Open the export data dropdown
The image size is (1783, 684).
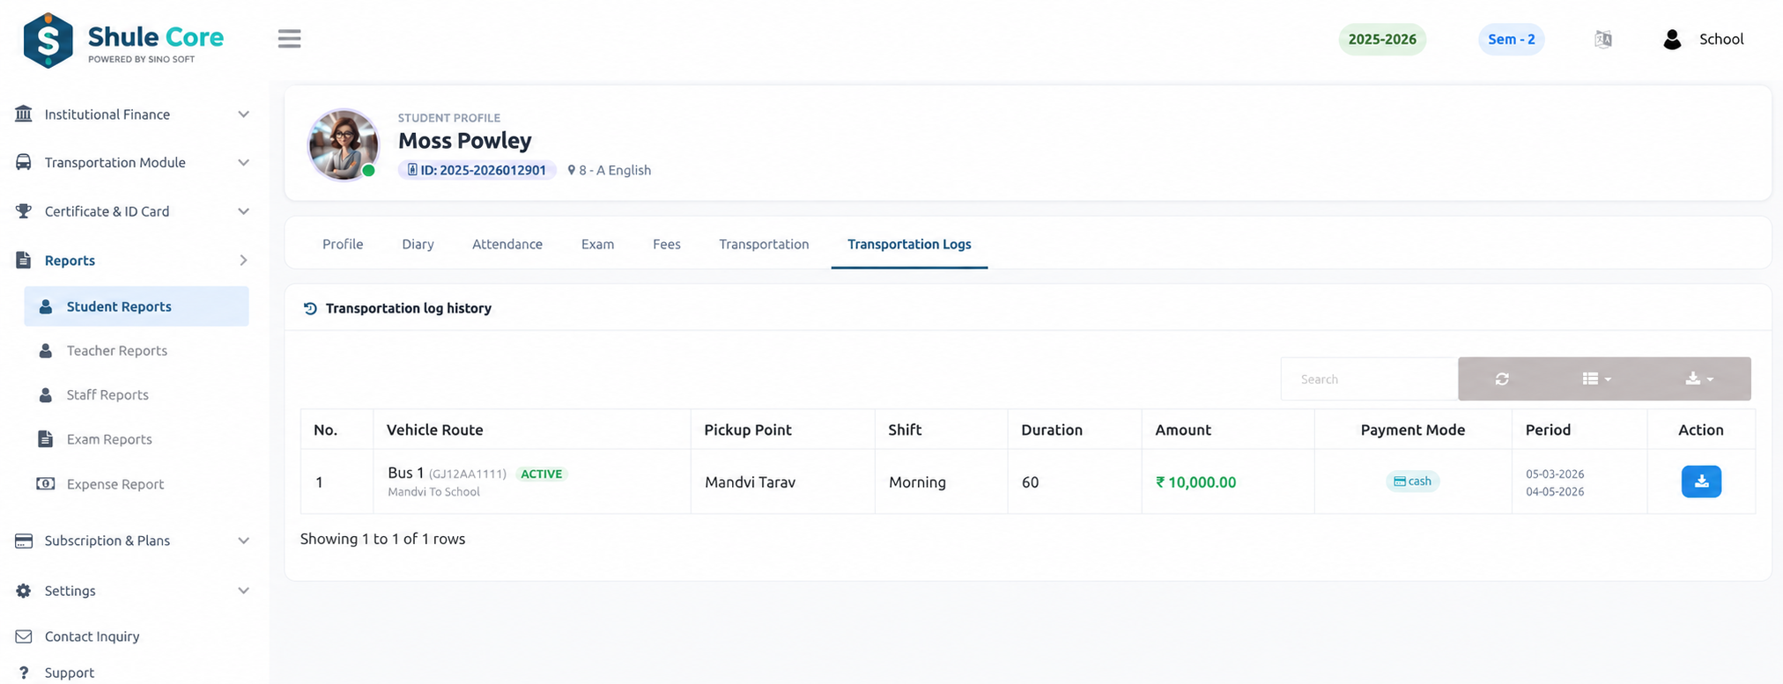[x=1699, y=379]
